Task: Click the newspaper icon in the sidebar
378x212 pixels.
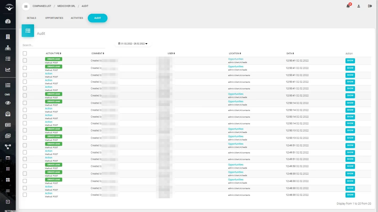Action: point(8,125)
